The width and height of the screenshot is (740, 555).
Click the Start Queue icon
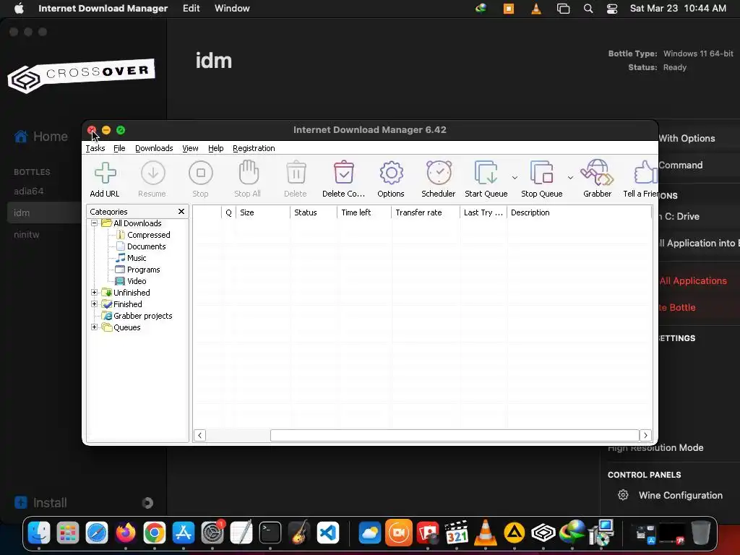[x=486, y=172]
